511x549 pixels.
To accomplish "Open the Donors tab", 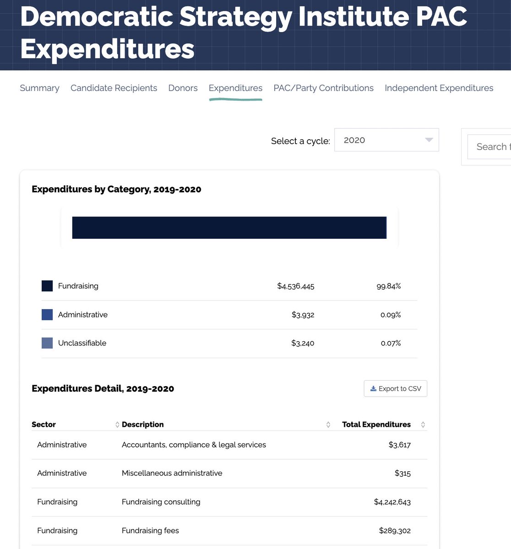I will (x=183, y=88).
